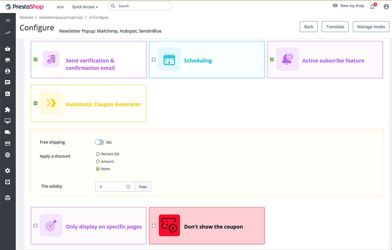Click the newsletterpopupcouponapi breadcrumb

[61, 17]
